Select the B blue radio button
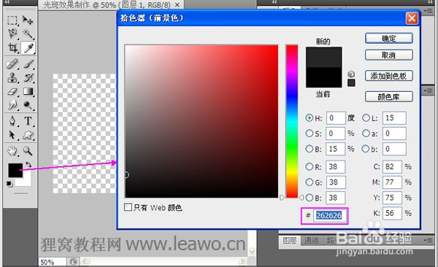Viewport: 438px width, 267px height. coord(310,198)
